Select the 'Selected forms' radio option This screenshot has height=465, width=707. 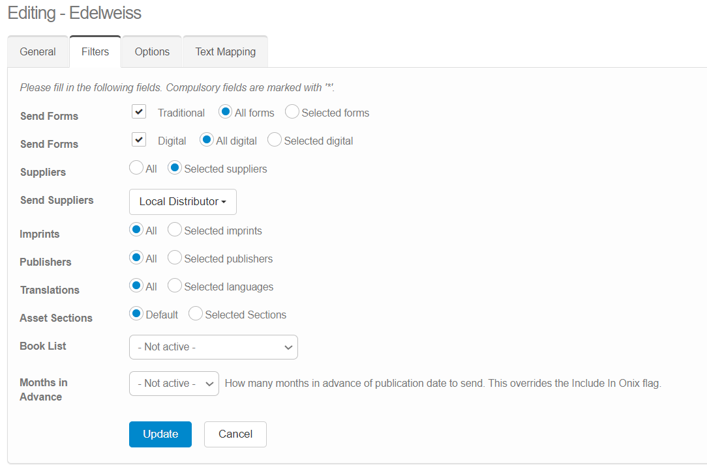[292, 111]
